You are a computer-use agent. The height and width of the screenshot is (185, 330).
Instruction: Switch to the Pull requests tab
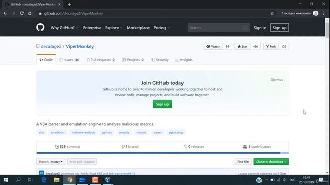[101, 60]
